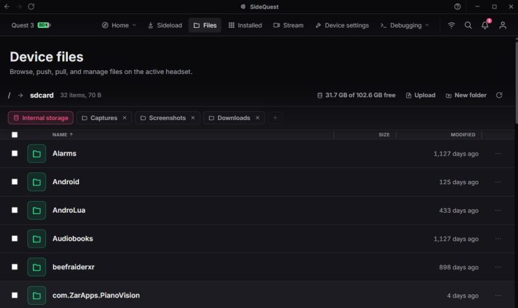This screenshot has width=518, height=308.
Task: Open the notifications bell
Action: (x=485, y=25)
